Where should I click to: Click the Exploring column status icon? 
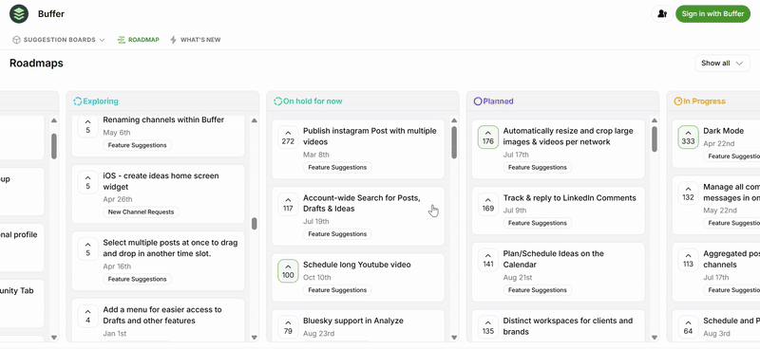78,101
